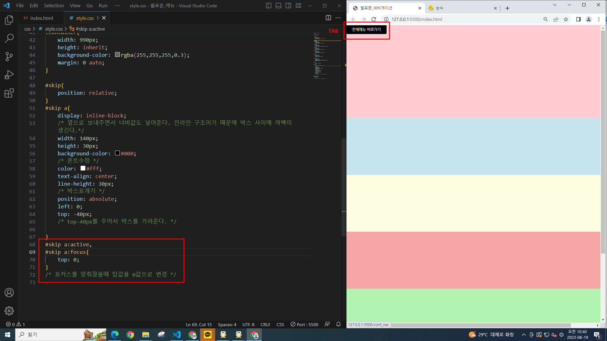
Task: Reload the browser page
Action: 374,19
